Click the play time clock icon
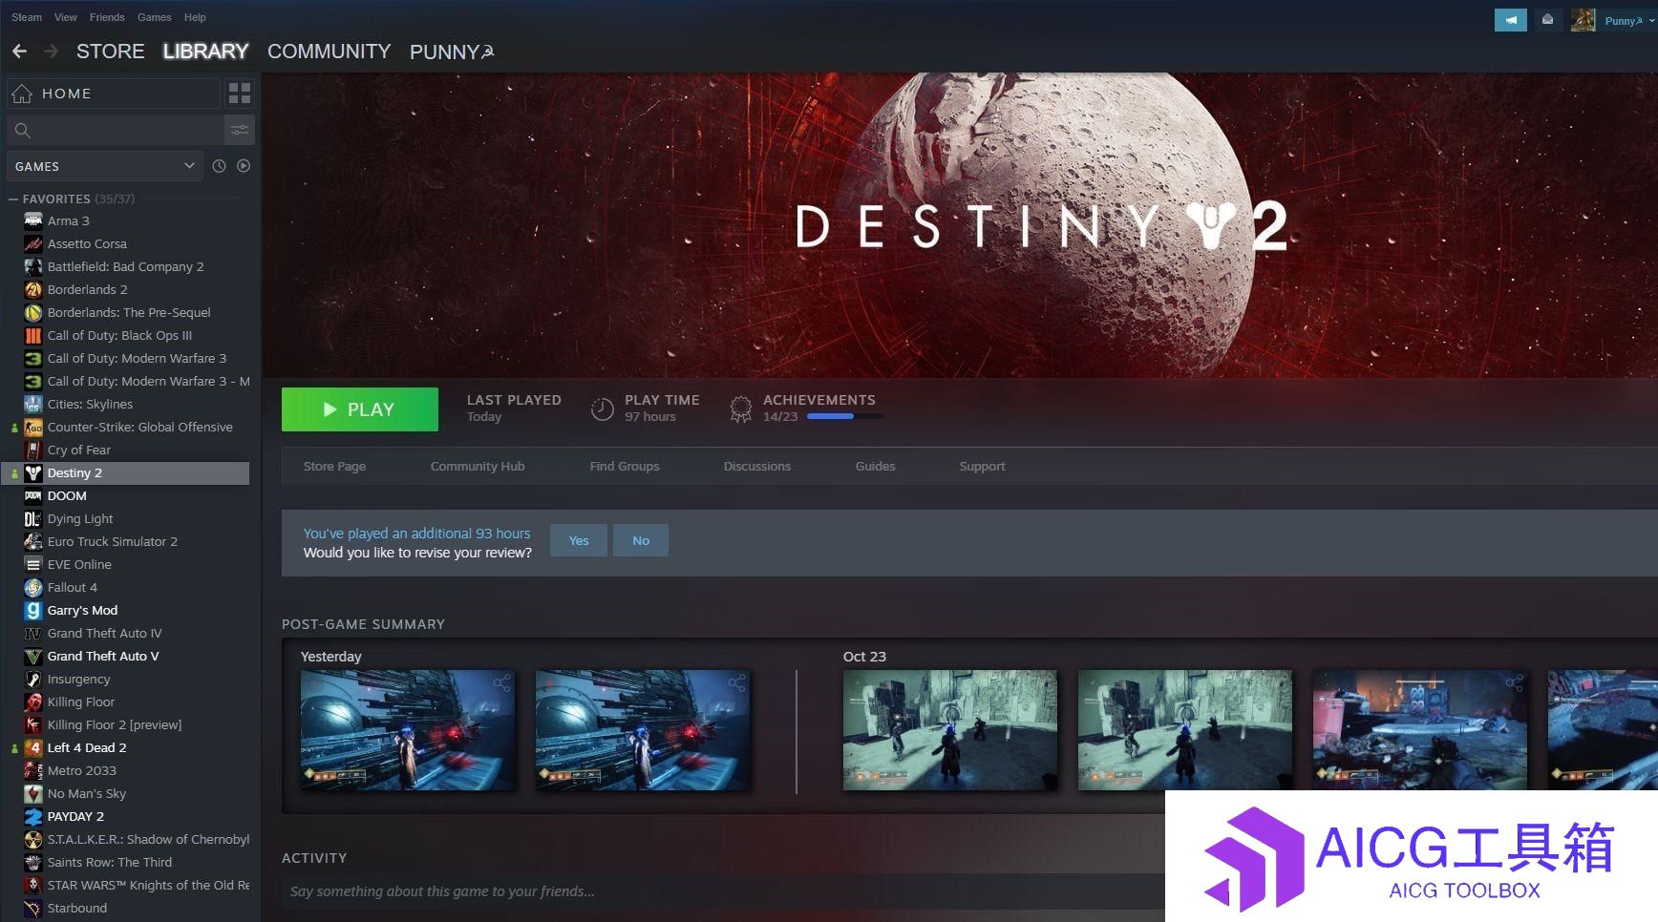Screen dimensions: 1658x922 coord(602,409)
